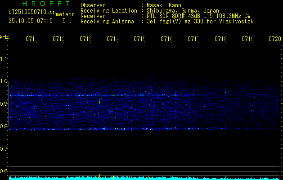Click the 1.1 kHz frequency tick label
This screenshot has width=283, height=180.
(x=4, y=58)
